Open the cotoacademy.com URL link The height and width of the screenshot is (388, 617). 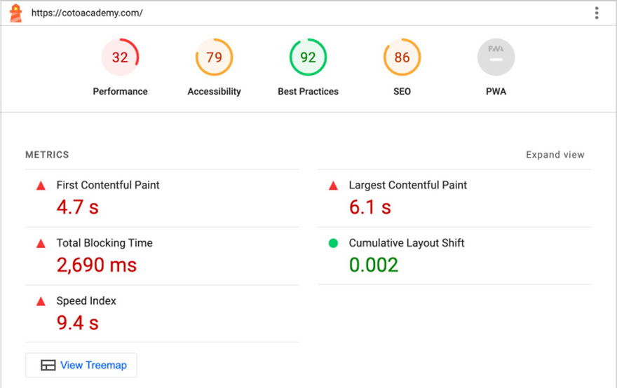[x=87, y=13]
